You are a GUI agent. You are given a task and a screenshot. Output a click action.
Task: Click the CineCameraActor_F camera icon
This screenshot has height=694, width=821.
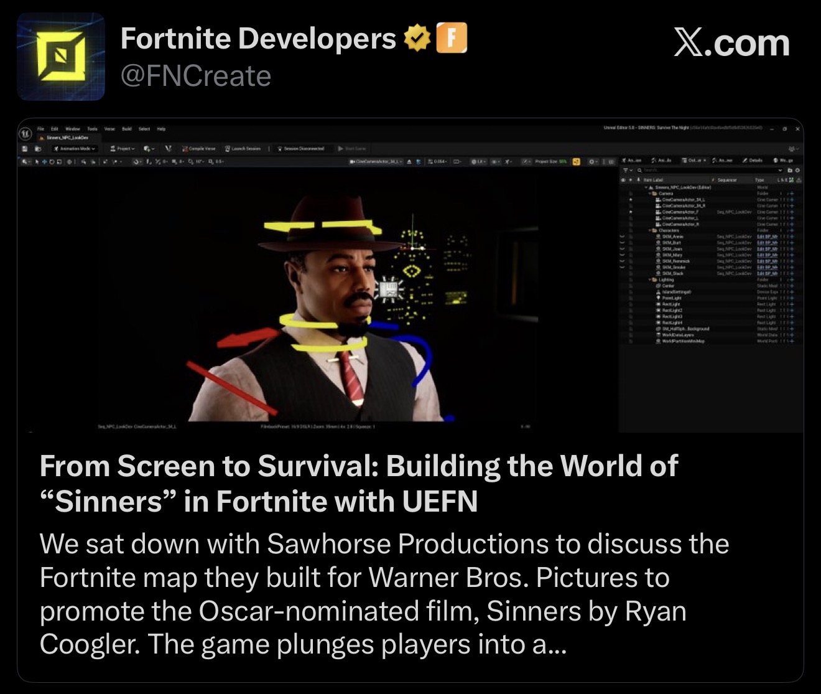pyautogui.click(x=658, y=212)
